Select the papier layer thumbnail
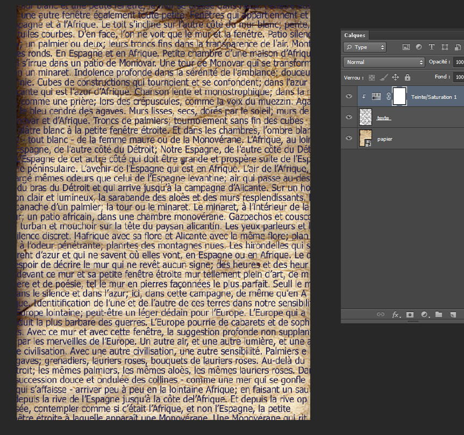464x435 pixels. coord(366,139)
